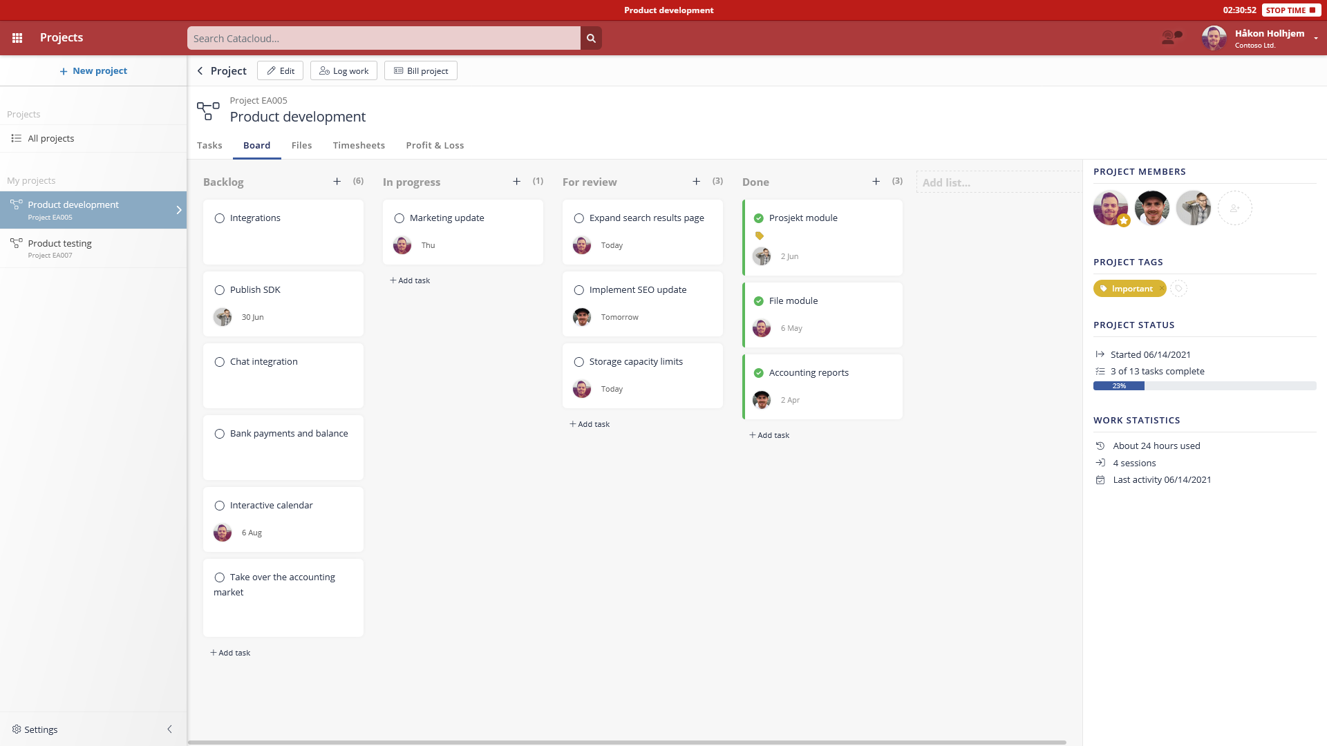Uncheck the File module completed task
This screenshot has width=1327, height=746.
pos(759,301)
